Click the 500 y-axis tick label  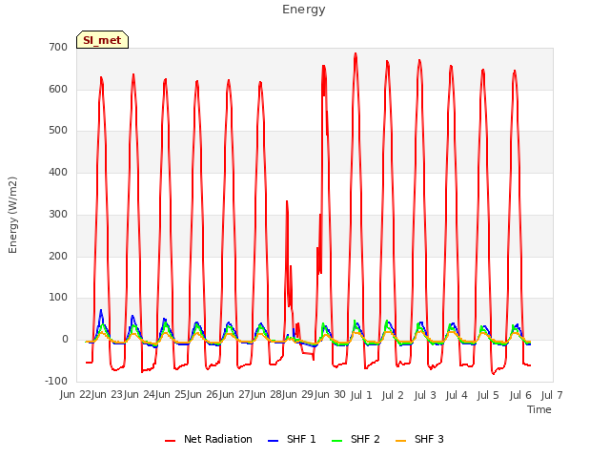(58, 131)
